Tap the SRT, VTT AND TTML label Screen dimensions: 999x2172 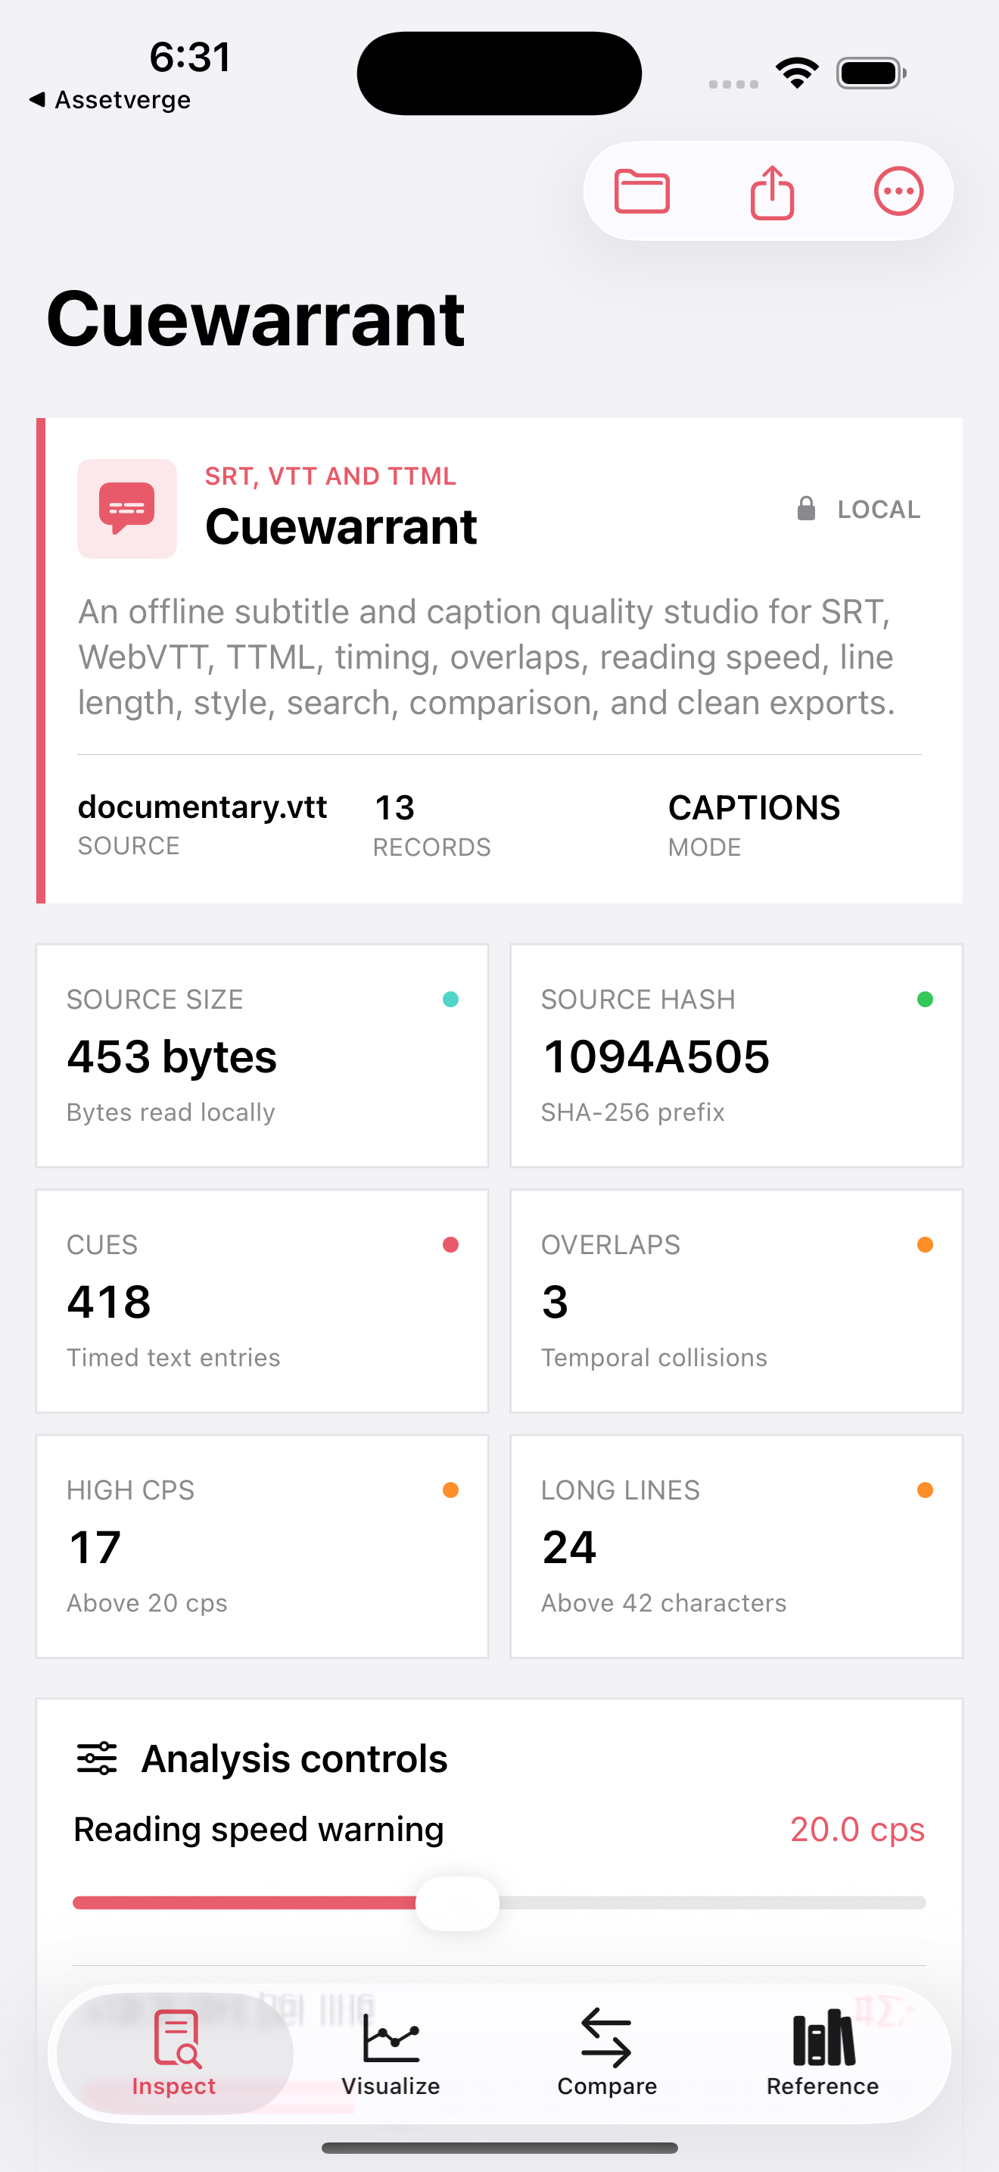click(330, 476)
